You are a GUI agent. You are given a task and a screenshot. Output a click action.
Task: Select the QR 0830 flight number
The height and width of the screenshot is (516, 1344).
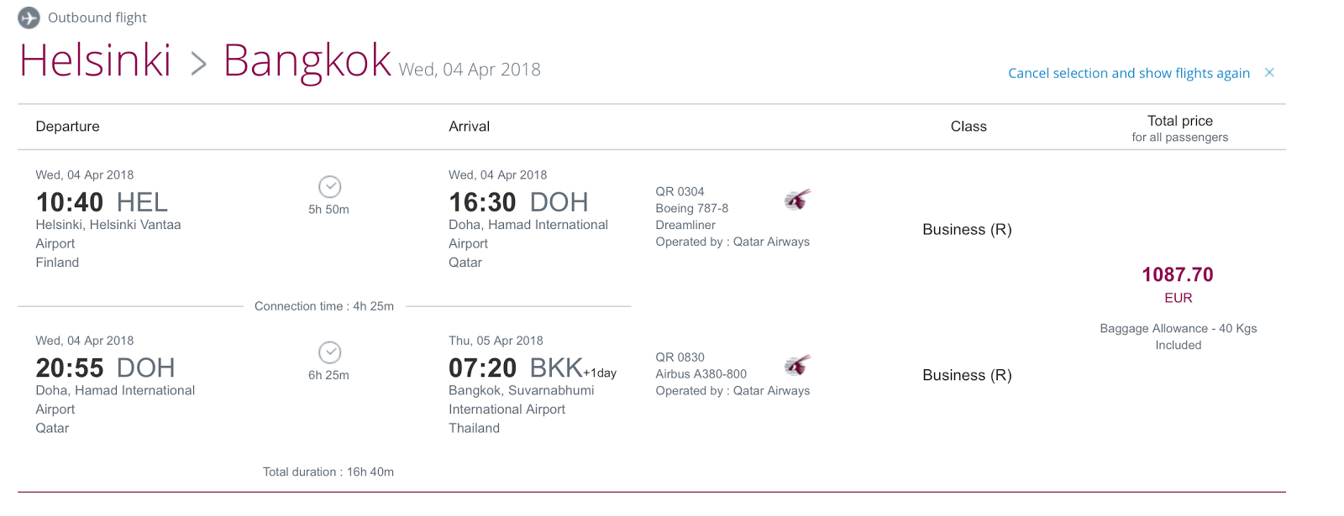(x=680, y=357)
